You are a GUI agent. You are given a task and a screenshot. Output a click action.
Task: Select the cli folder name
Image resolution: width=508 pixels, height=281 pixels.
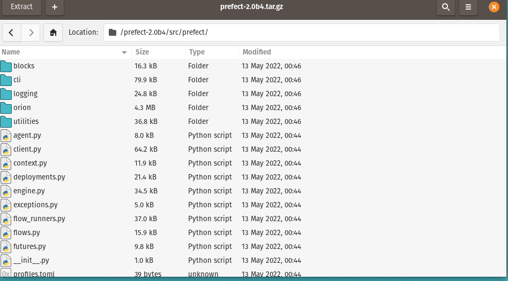17,80
